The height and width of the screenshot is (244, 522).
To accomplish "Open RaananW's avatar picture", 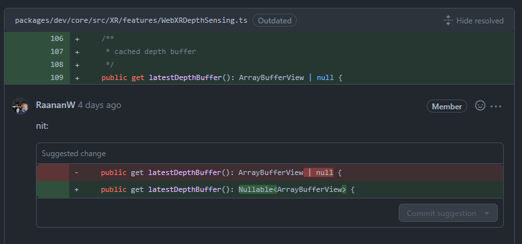I will coord(20,106).
